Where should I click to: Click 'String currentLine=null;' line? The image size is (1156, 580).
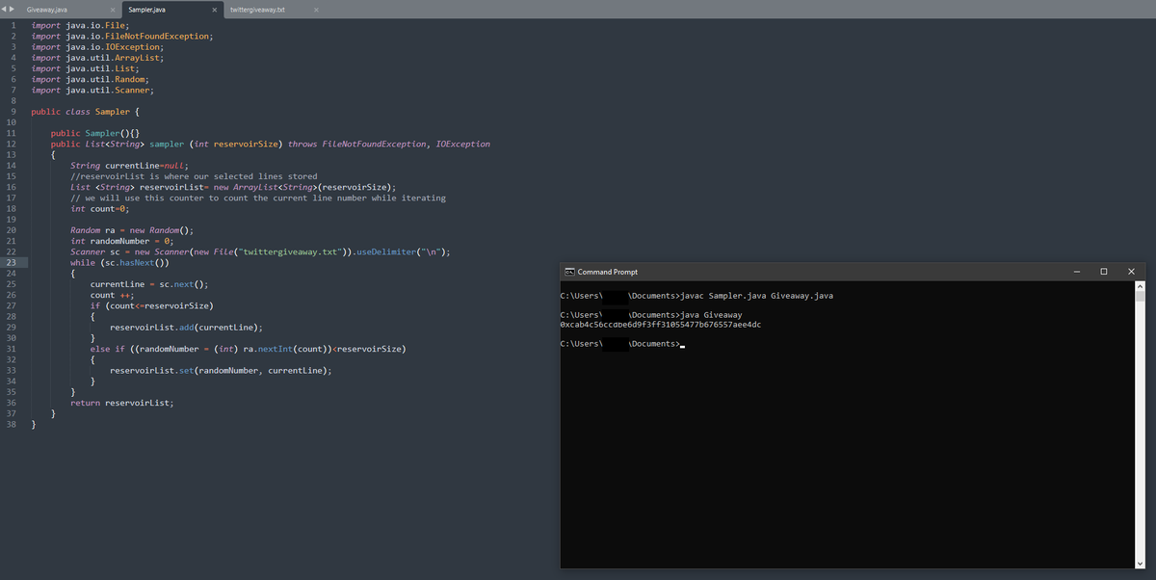pos(129,166)
